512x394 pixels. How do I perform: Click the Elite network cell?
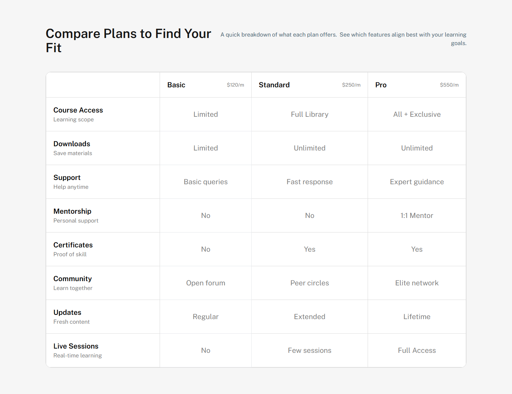pyautogui.click(x=417, y=283)
